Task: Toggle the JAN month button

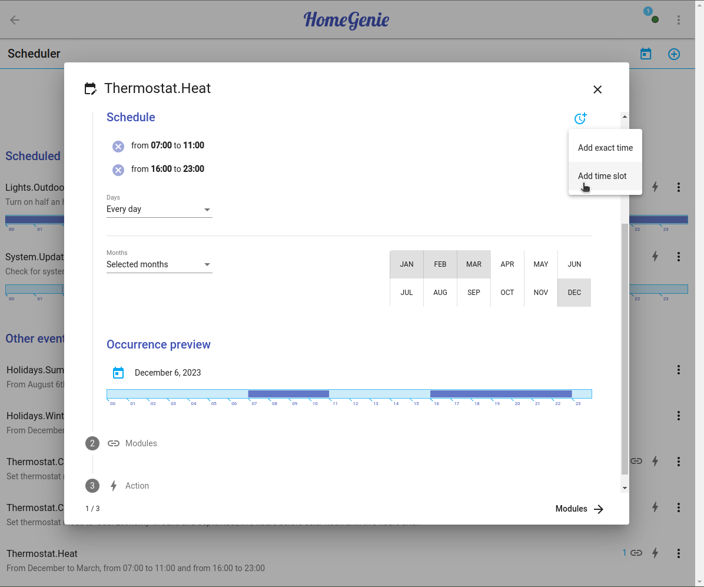Action: [406, 264]
